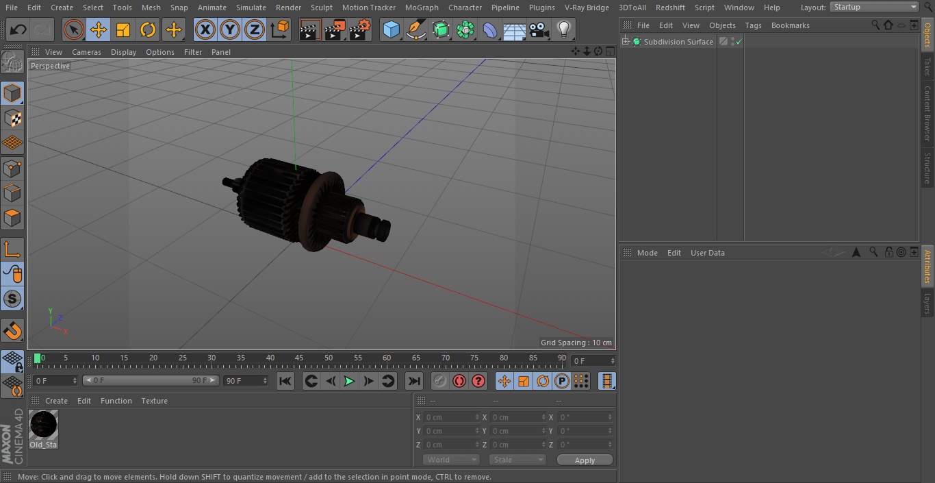Click User Data in Attribute Manager
This screenshot has width=935, height=483.
(x=707, y=253)
